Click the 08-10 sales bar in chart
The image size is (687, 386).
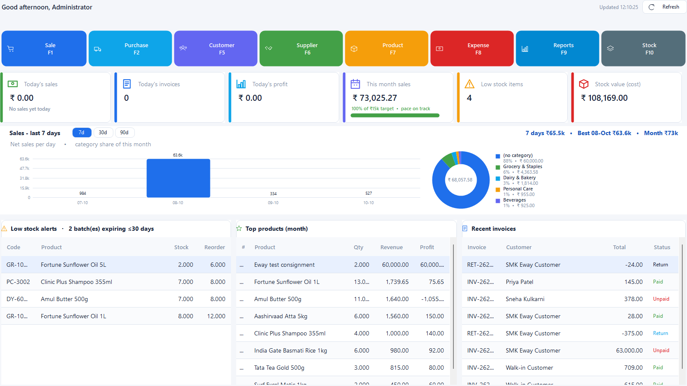pos(178,178)
